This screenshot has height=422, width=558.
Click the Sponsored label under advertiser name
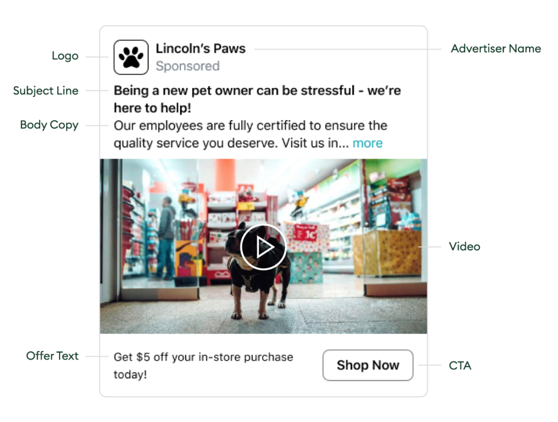click(187, 66)
